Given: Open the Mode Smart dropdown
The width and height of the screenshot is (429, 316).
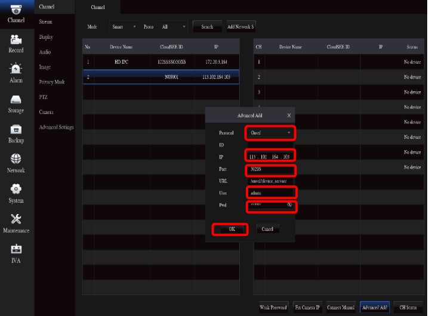Looking at the screenshot, I should 124,27.
